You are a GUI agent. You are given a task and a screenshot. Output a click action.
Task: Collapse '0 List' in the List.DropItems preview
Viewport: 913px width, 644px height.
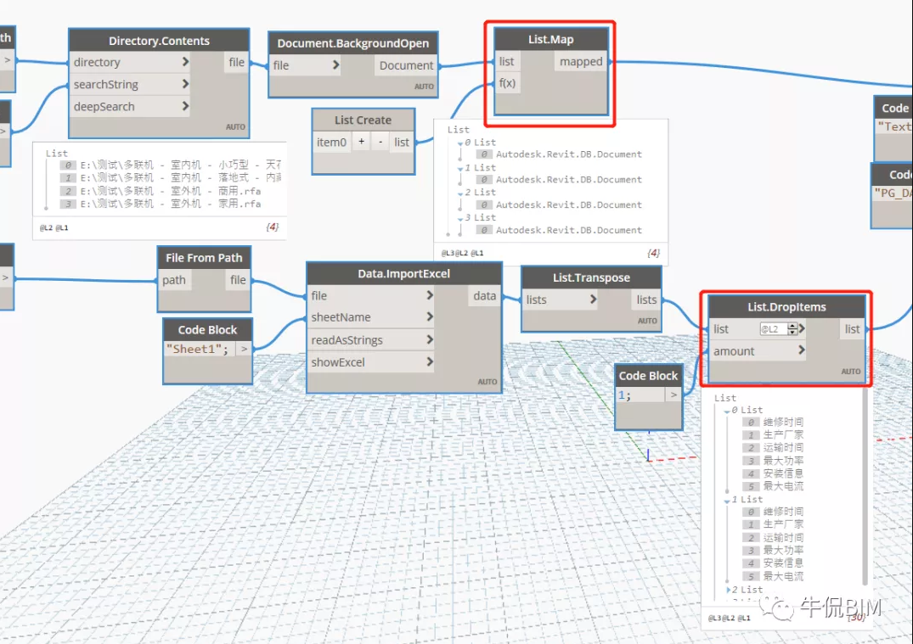(x=727, y=411)
